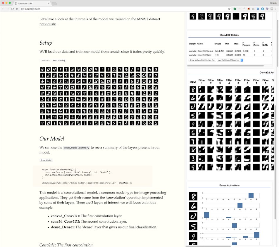Click the conv2d_Conv2D2 bullet item
The width and height of the screenshot is (279, 247).
[89, 221]
